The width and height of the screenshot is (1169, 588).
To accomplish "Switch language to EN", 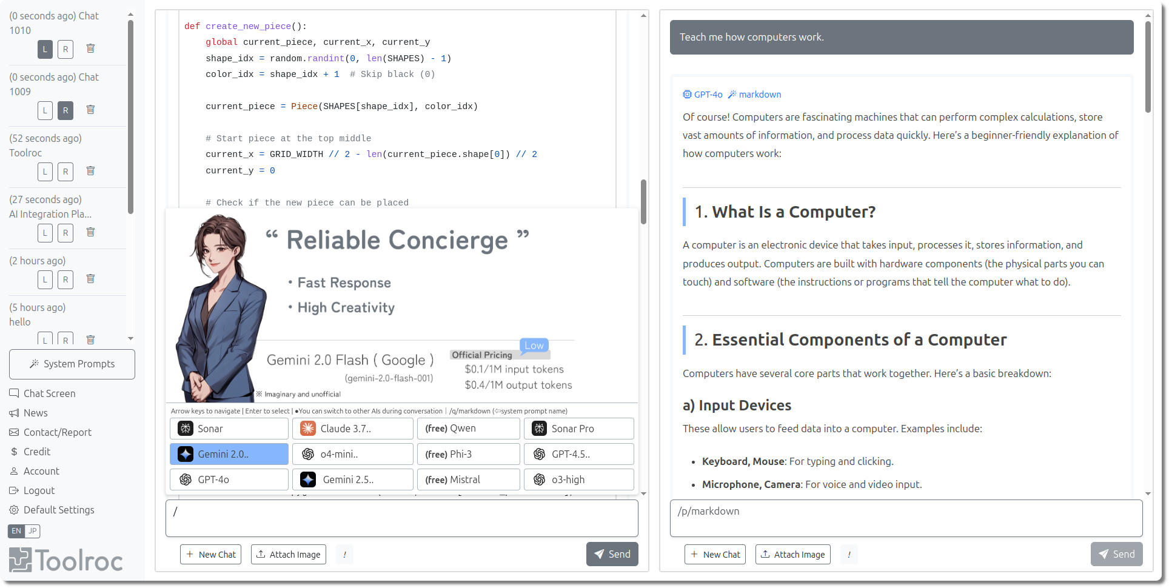I will [16, 531].
